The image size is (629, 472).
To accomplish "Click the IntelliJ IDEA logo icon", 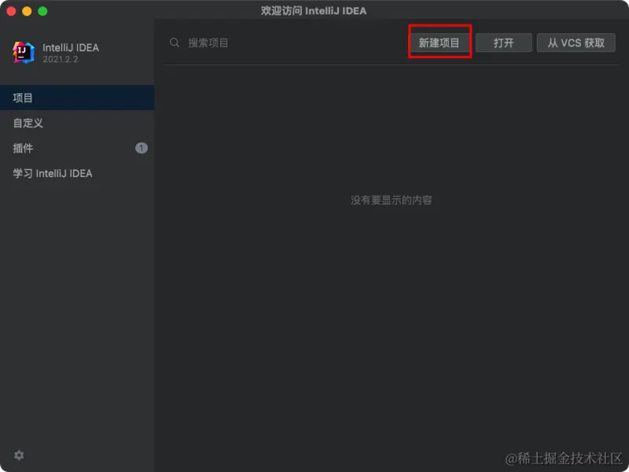I will pyautogui.click(x=24, y=53).
